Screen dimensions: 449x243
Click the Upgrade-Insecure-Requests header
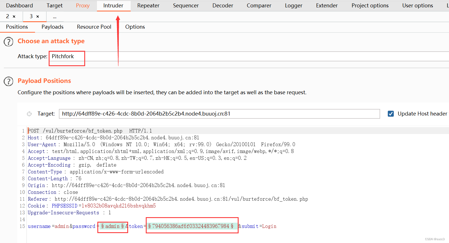coord(69,213)
